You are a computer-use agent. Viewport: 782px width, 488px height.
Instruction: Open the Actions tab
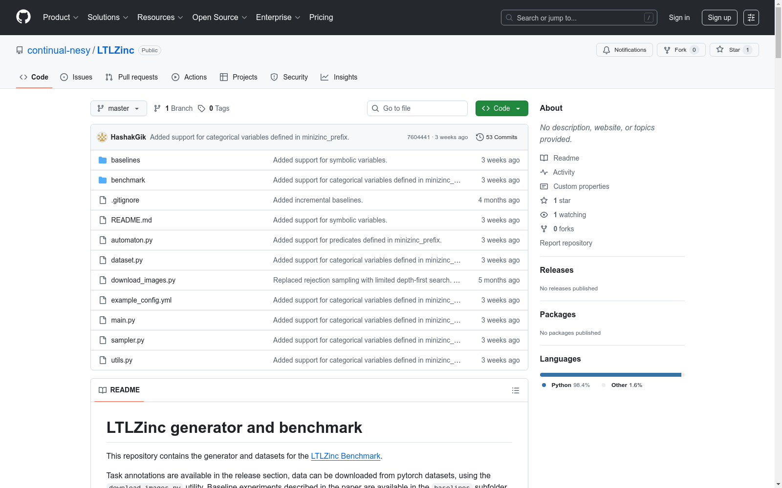click(189, 77)
